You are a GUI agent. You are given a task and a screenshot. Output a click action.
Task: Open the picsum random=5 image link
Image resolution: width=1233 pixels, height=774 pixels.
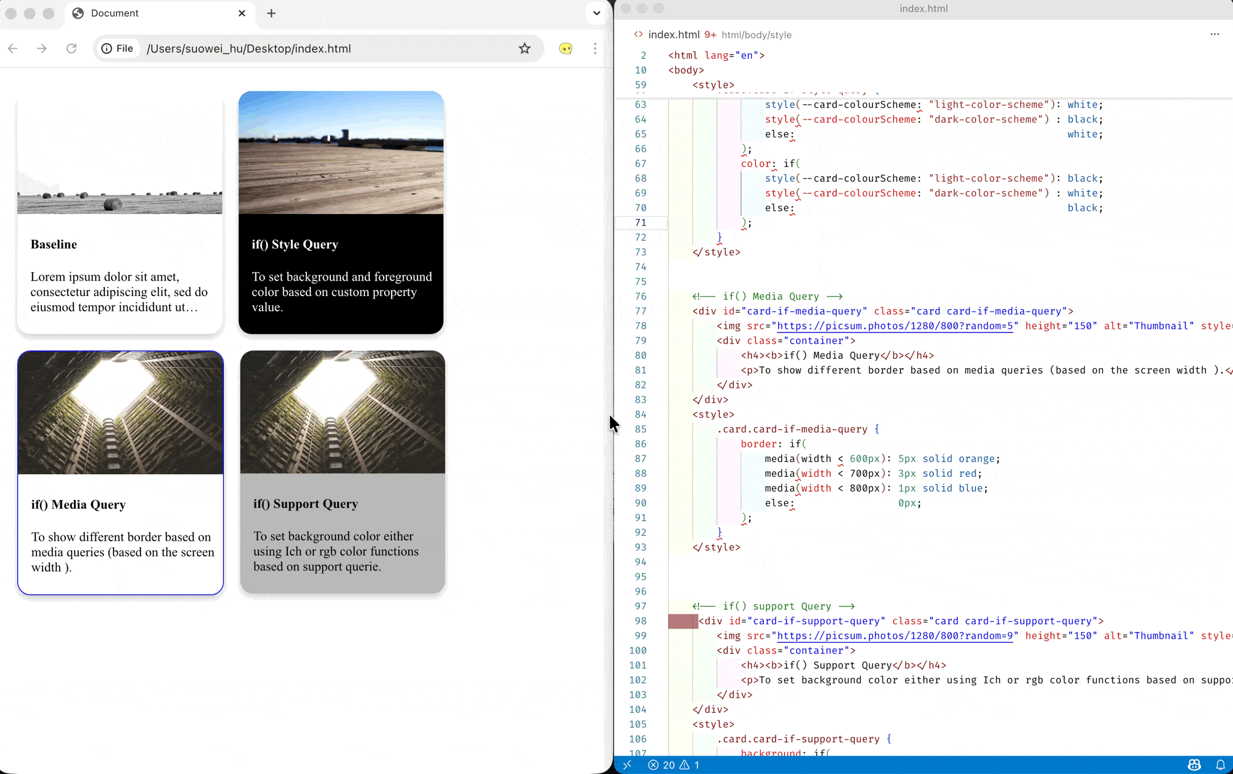(894, 326)
